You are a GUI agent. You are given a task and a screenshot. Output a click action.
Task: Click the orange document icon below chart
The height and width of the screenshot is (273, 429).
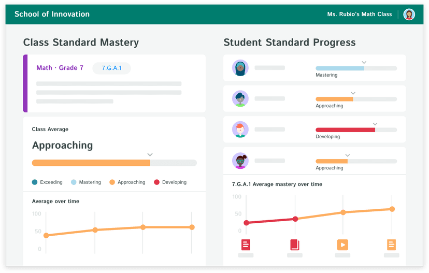tap(391, 245)
